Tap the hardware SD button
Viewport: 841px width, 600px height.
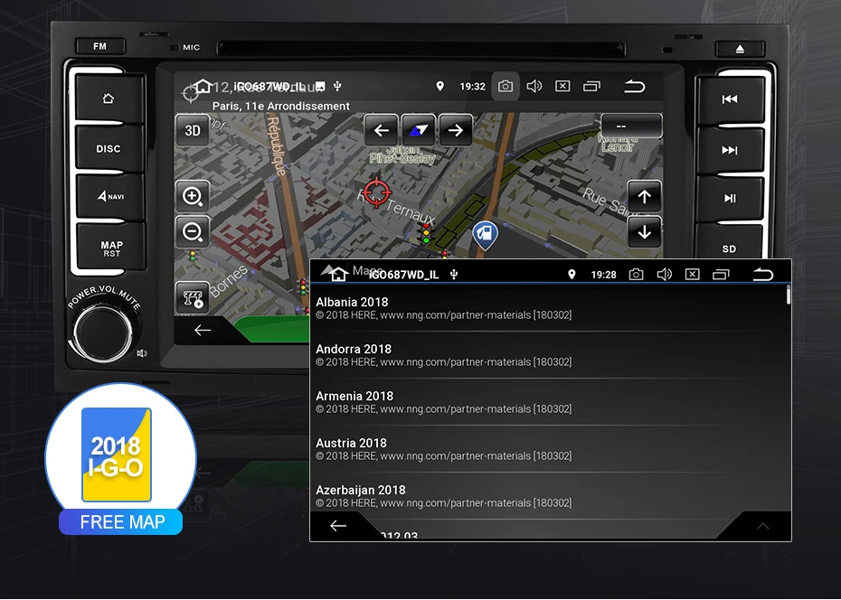click(x=729, y=248)
